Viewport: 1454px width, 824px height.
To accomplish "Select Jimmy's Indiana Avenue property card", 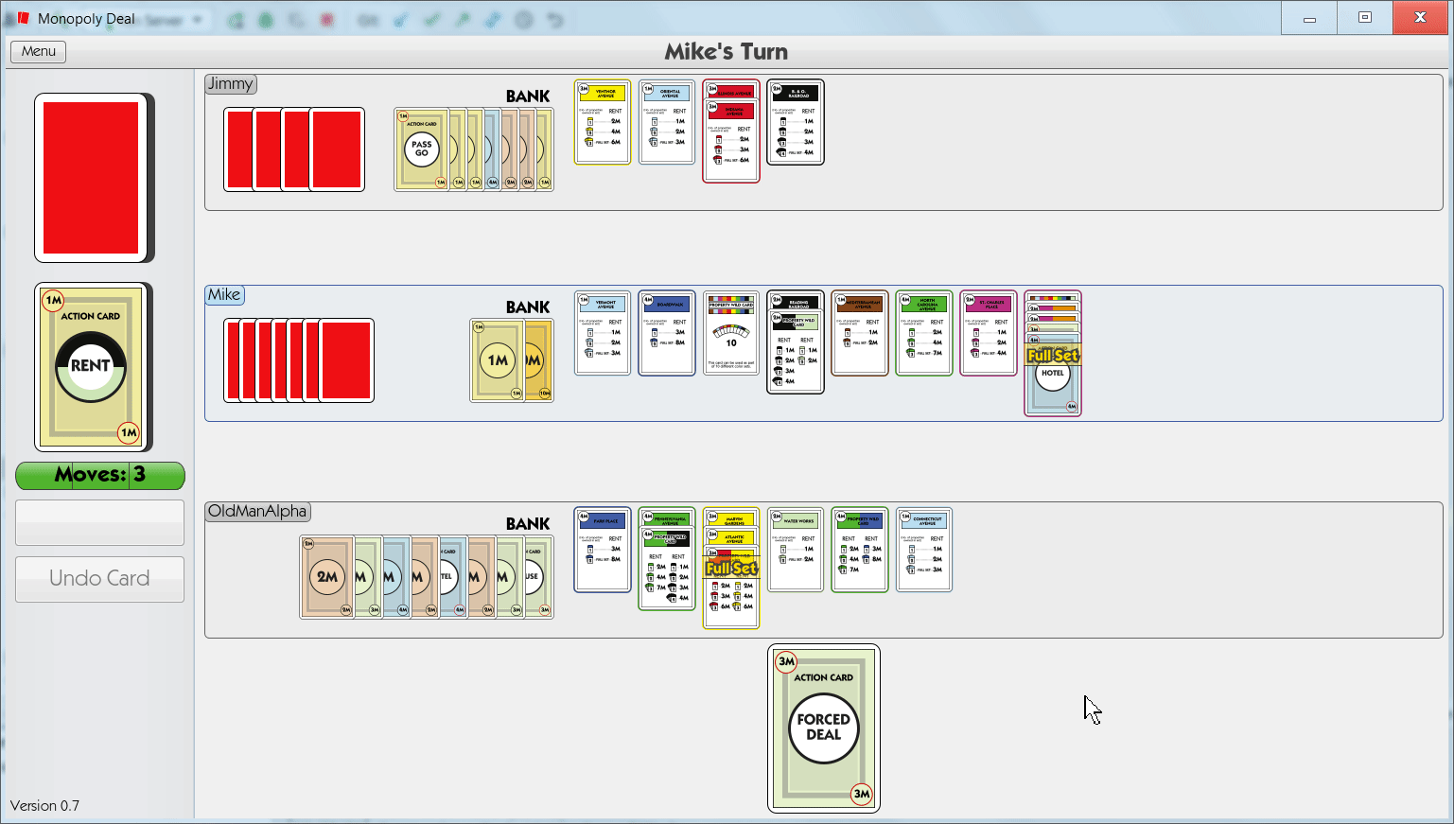I will 731,140.
